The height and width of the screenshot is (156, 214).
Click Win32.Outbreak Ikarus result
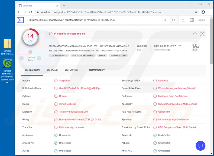pos(68,104)
